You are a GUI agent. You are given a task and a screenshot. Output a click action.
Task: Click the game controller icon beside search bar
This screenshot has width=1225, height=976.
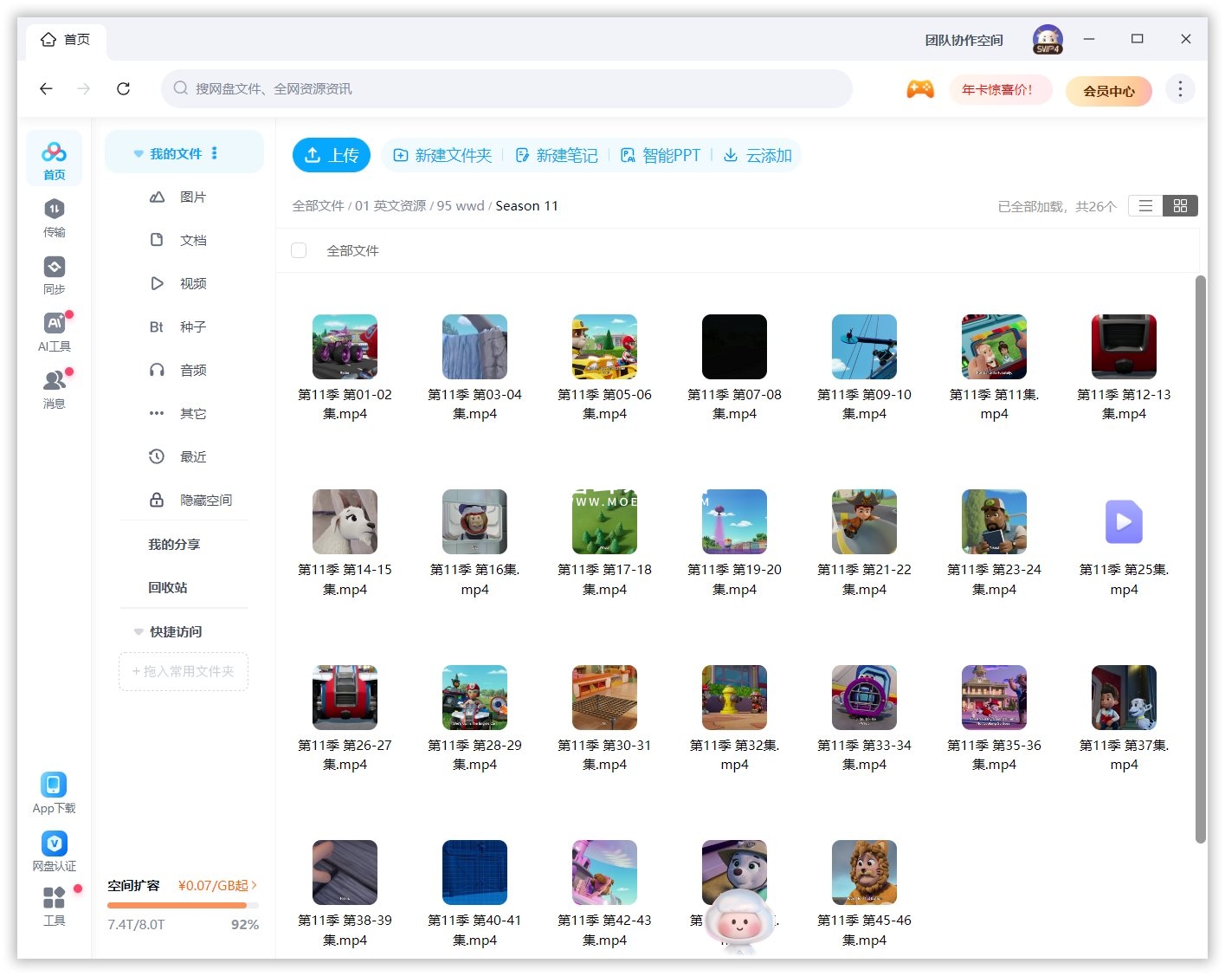pos(920,88)
